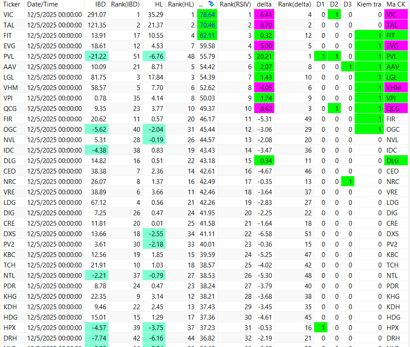Click the green D1 cell in PVL row
This screenshot has height=347, width=410.
tap(321, 57)
